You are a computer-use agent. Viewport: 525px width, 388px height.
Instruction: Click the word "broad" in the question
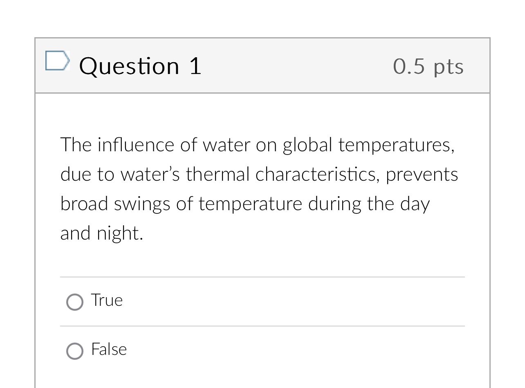pos(84,204)
